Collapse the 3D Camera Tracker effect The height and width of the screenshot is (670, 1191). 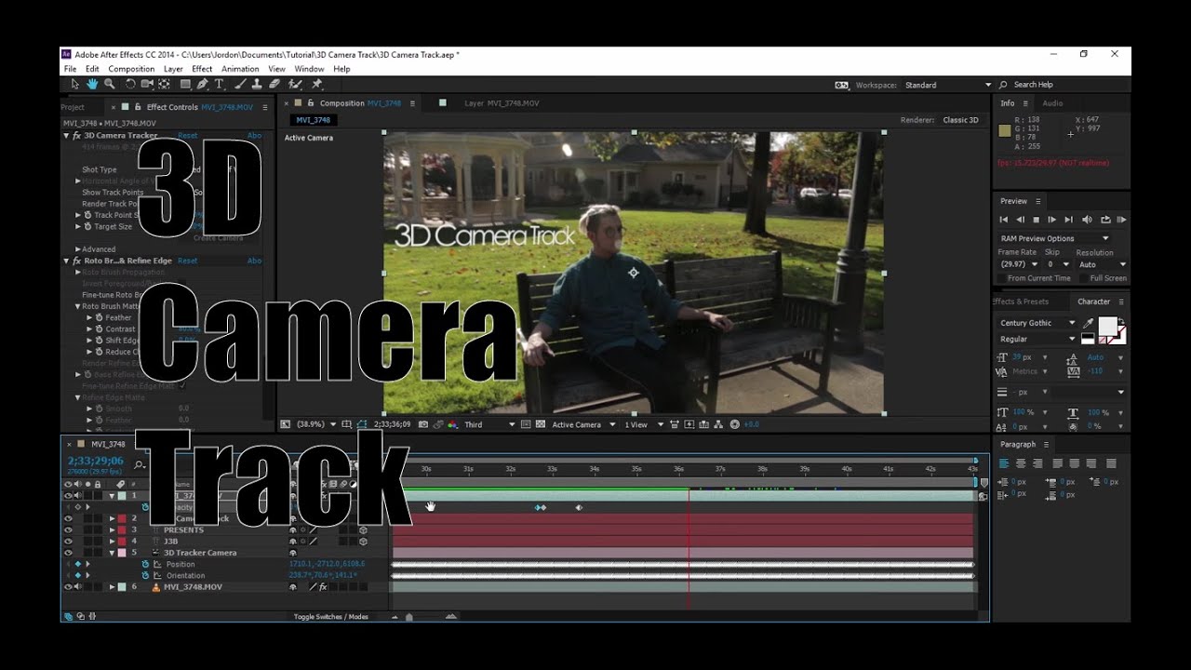[x=66, y=136]
